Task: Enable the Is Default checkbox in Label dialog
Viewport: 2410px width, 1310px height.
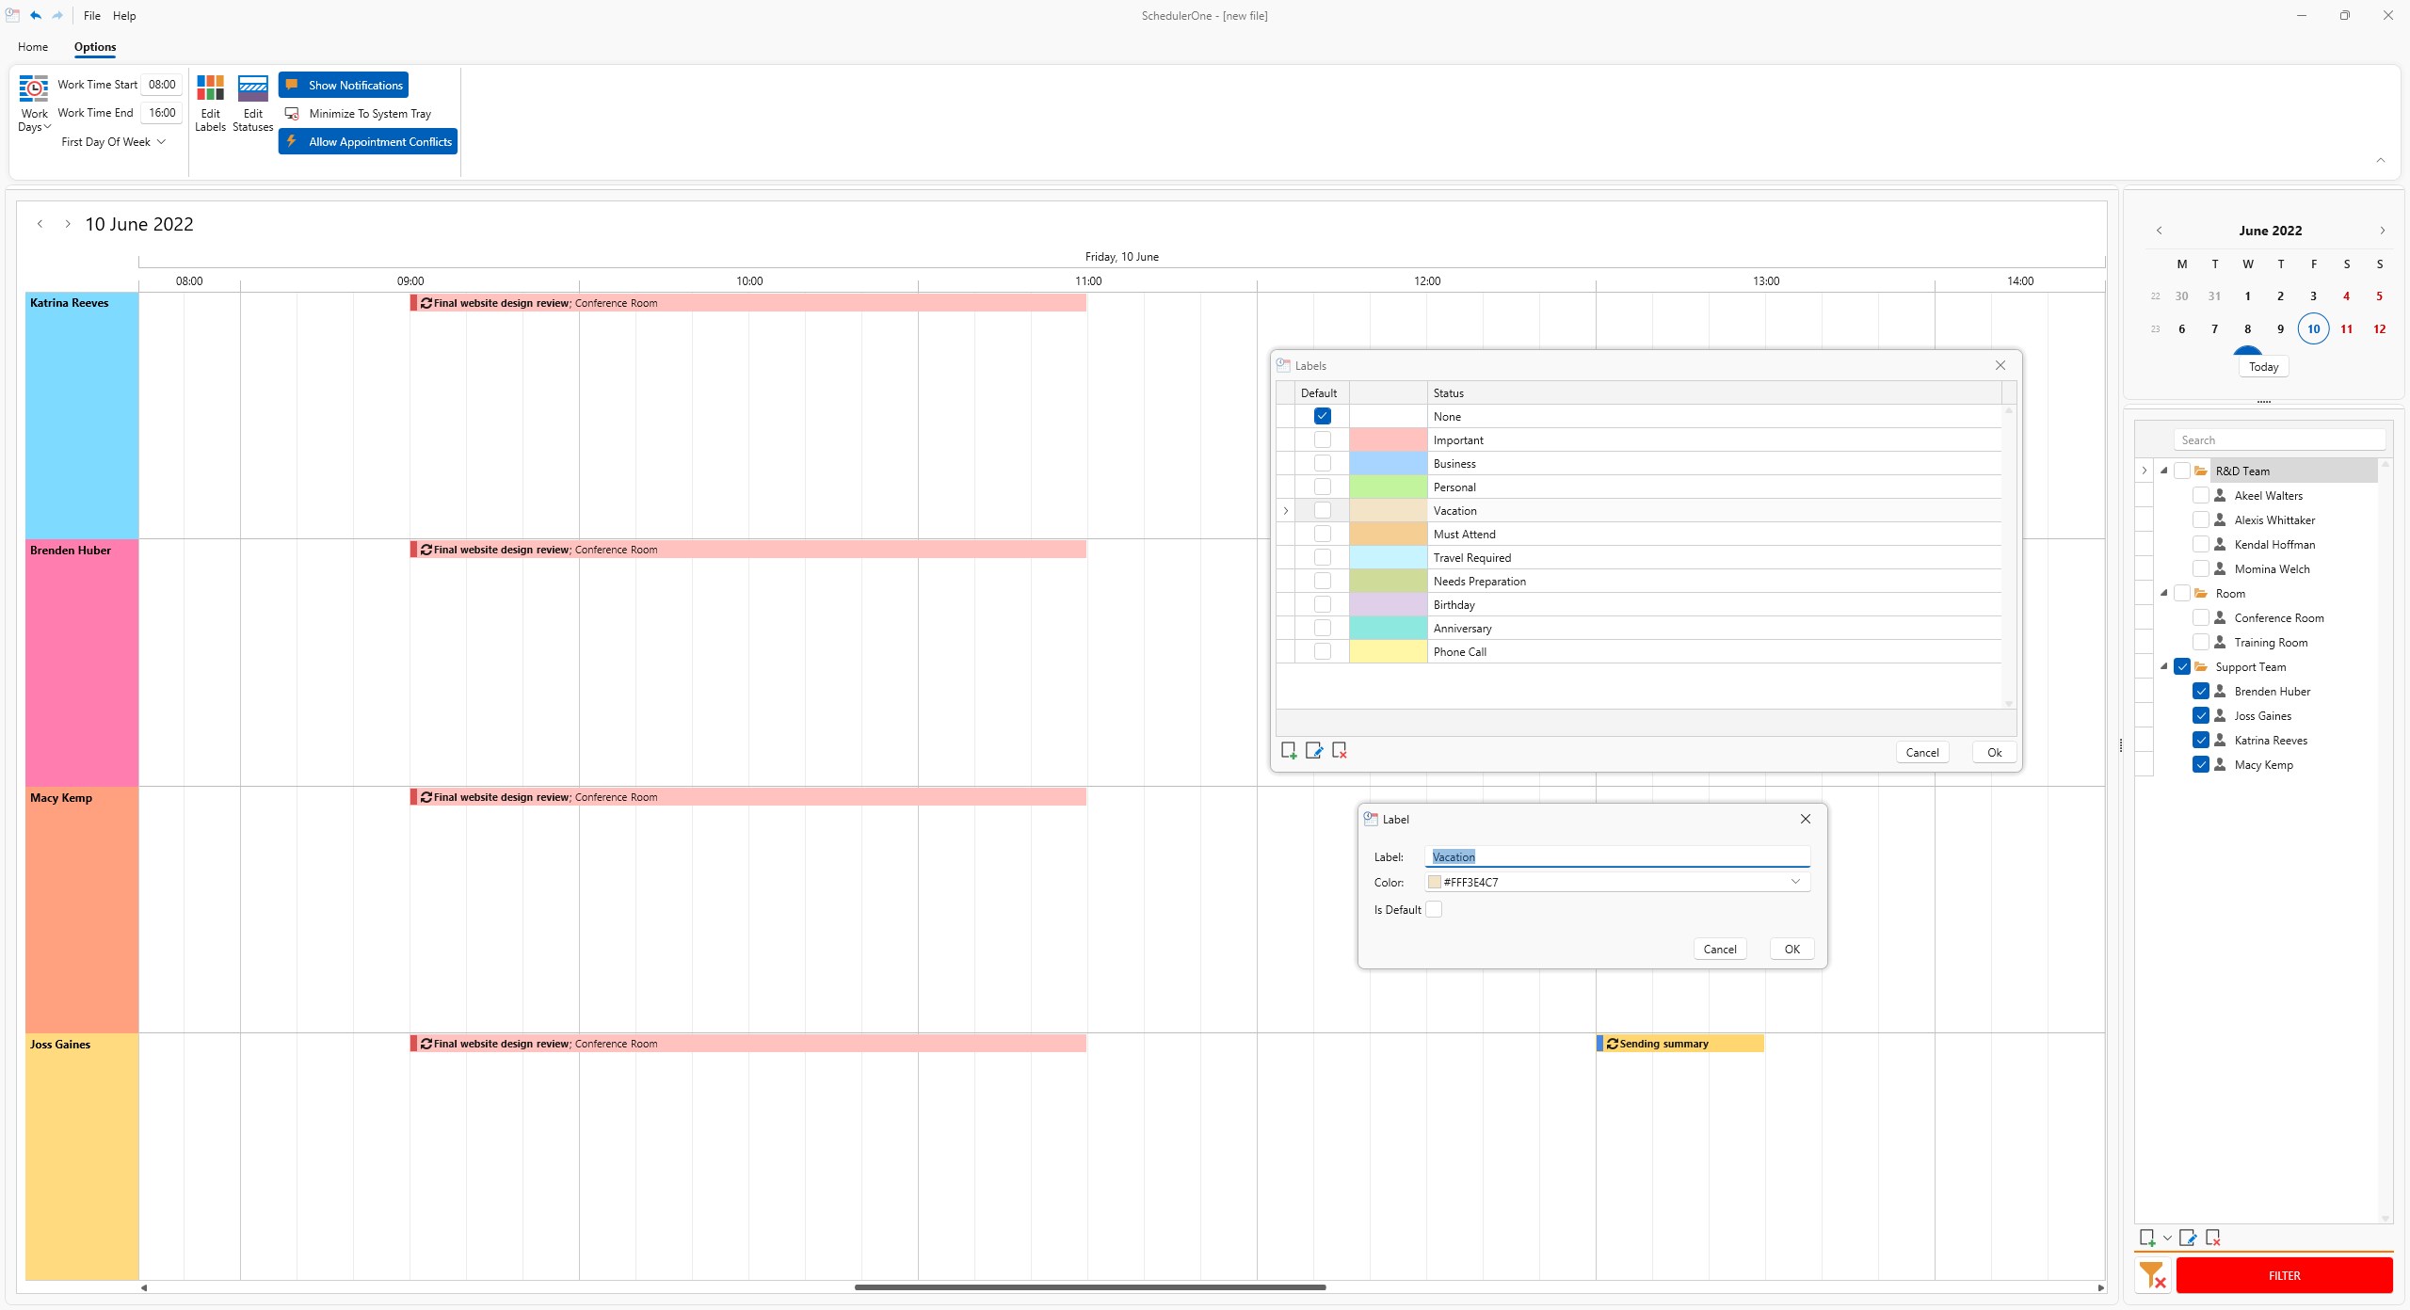Action: tap(1433, 909)
